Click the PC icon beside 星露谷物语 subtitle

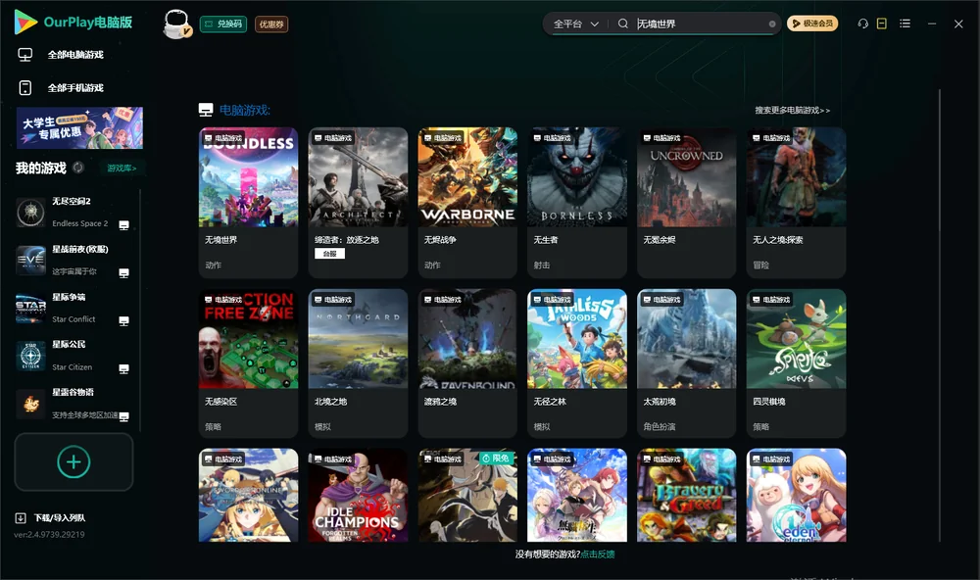coord(123,416)
